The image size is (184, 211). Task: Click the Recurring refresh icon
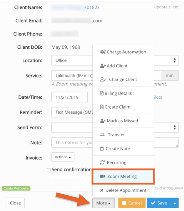102,162
